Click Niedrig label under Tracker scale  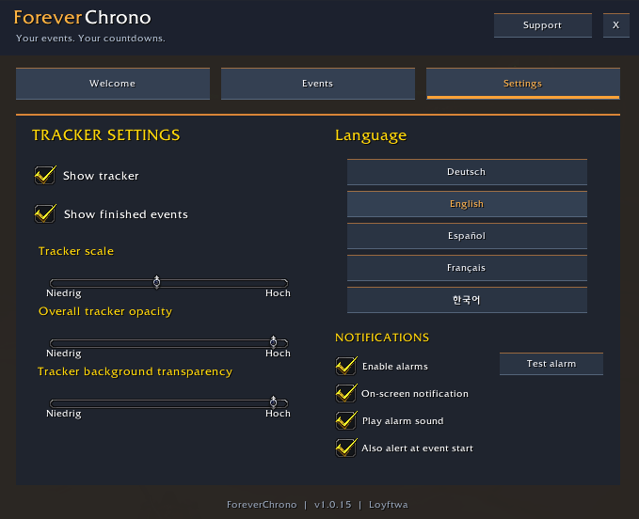coord(64,293)
